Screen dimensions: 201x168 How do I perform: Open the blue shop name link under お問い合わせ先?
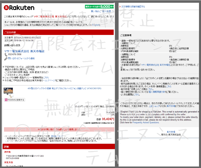[x=24, y=51]
